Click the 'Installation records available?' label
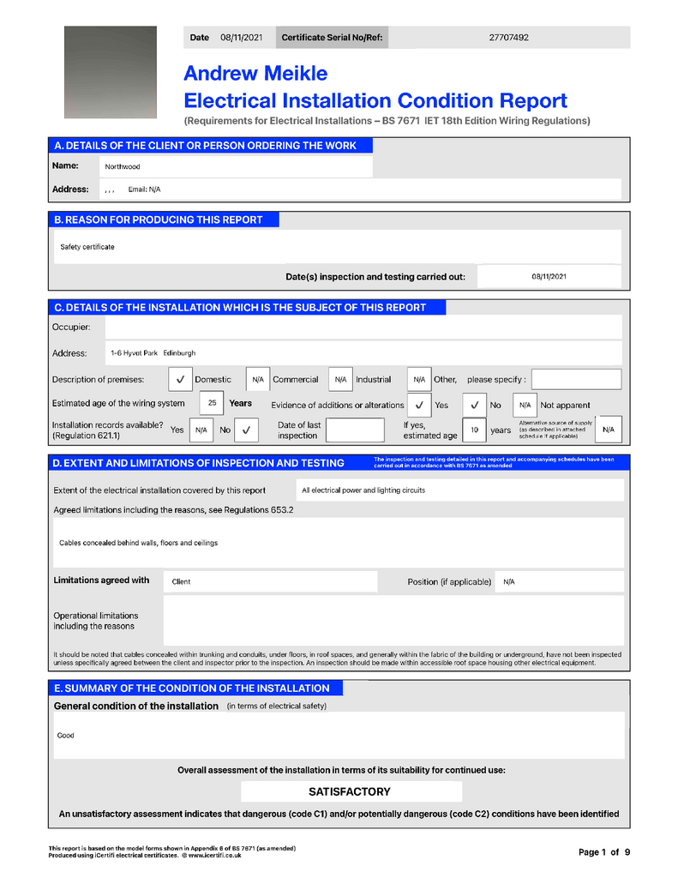Screen dimensions: 678x878 pyautogui.click(x=107, y=430)
